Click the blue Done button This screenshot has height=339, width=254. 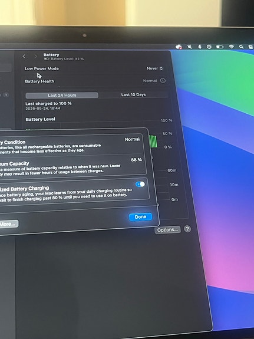tap(140, 217)
